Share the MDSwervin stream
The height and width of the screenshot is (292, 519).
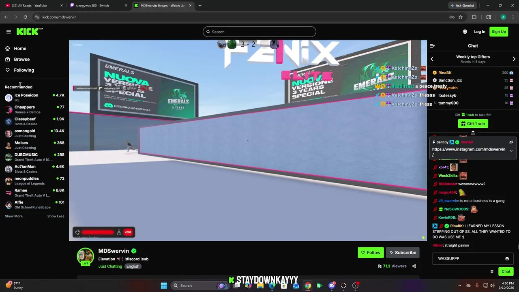414,266
